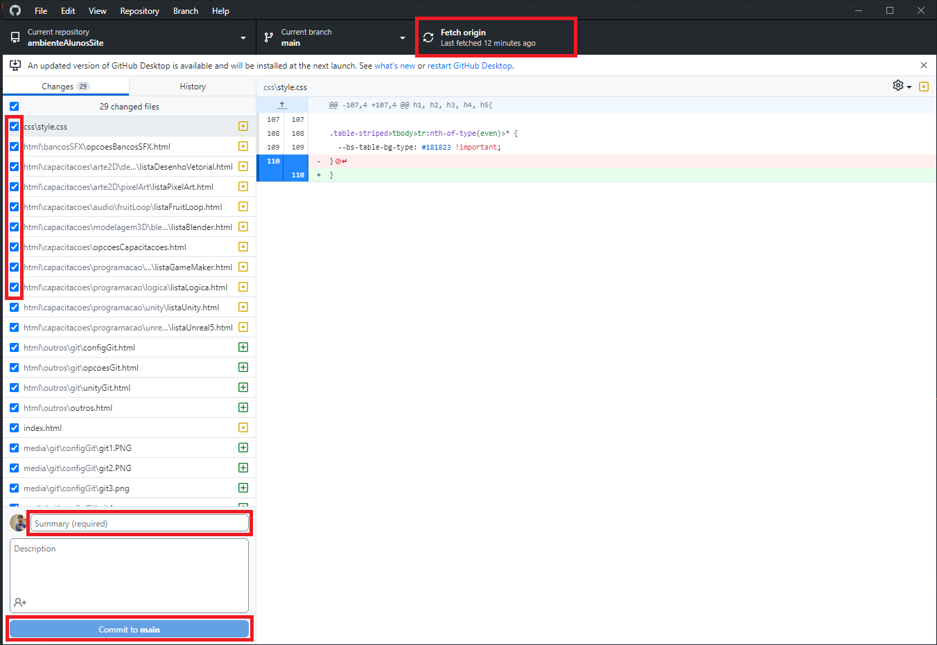Click the GitHub logo icon in title bar
The height and width of the screenshot is (645, 937).
15,10
